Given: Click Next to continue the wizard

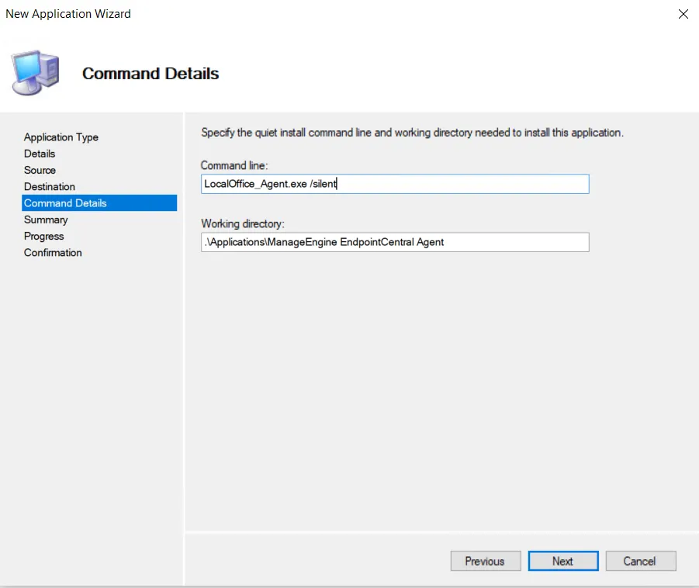Looking at the screenshot, I should click(x=562, y=561).
